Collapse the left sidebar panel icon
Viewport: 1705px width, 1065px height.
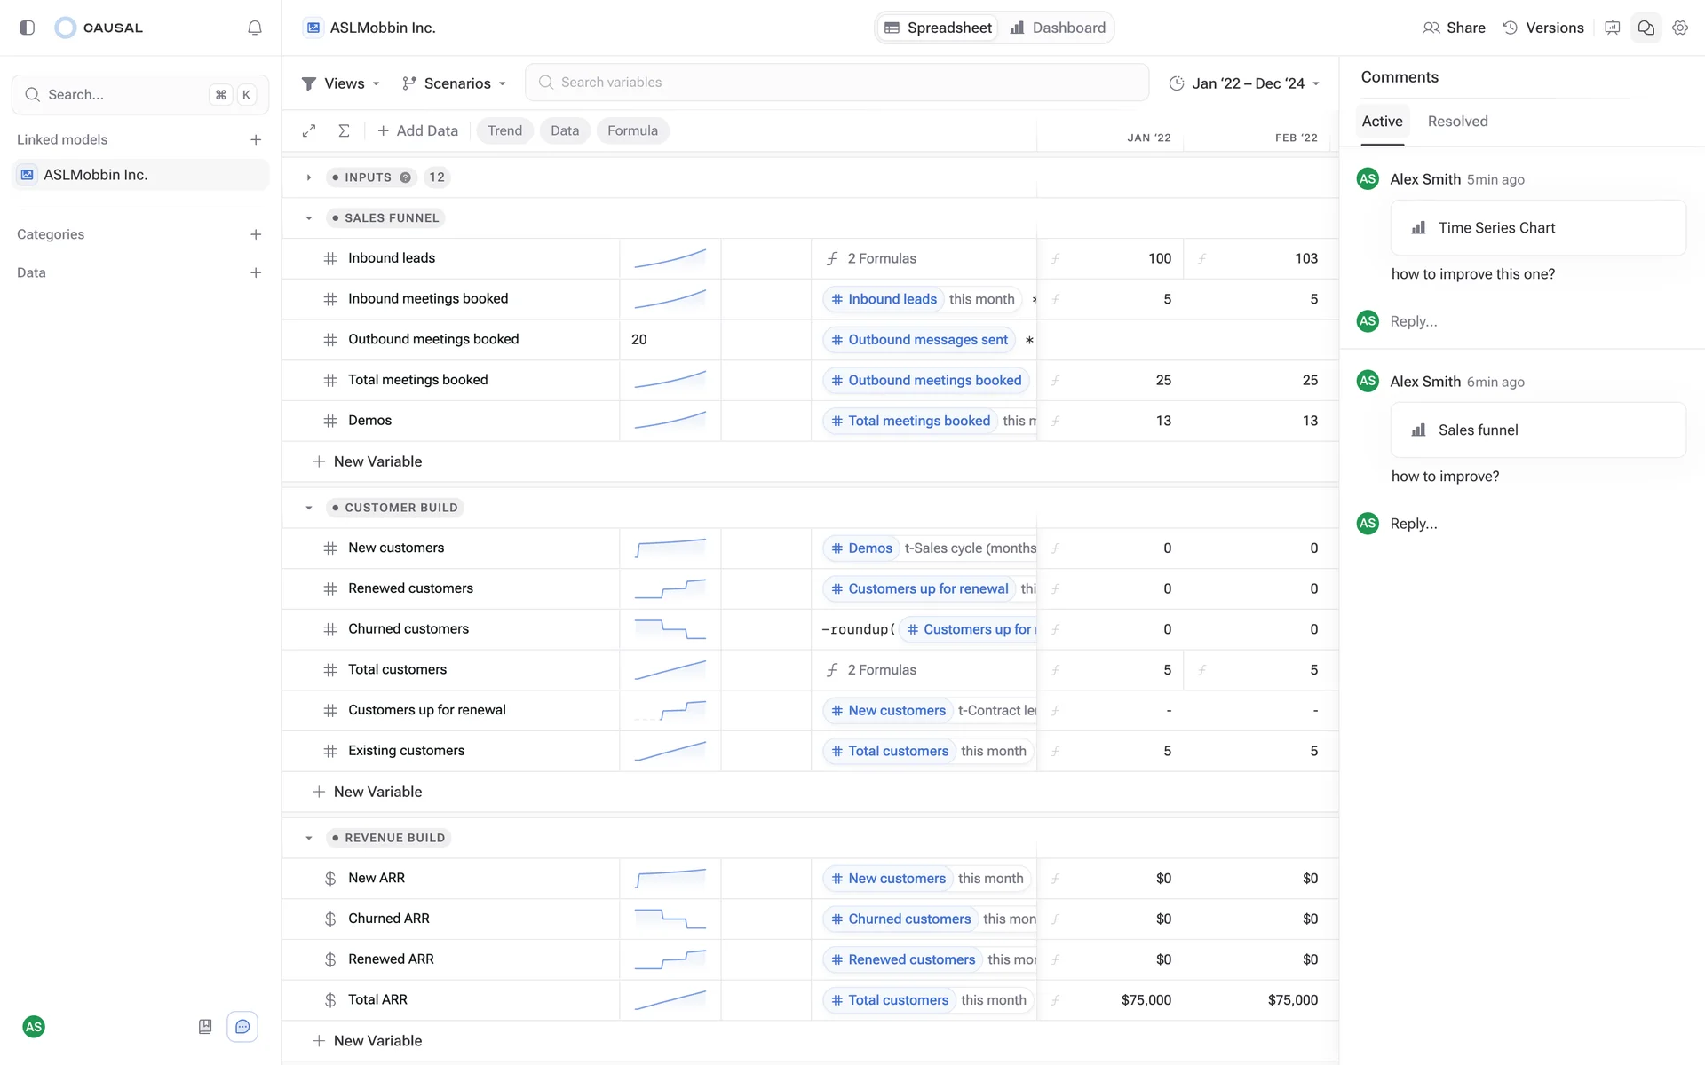coord(27,28)
